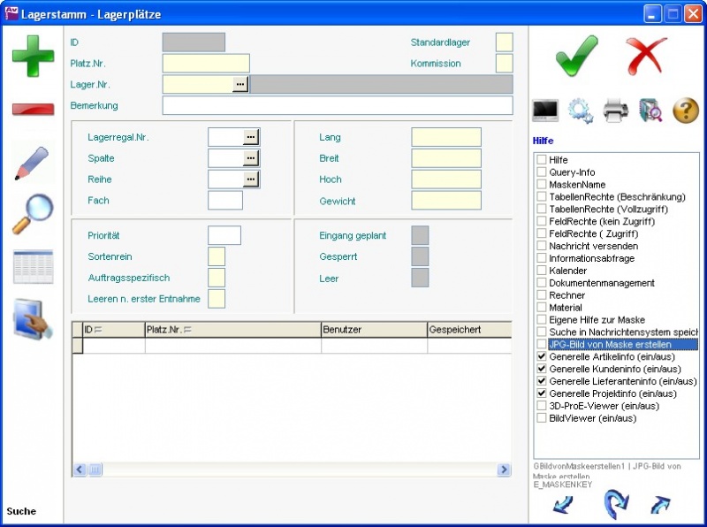Enable the BildViewer (ein/aus) checkbox
Viewport: 707px width, 527px height.
coord(542,418)
